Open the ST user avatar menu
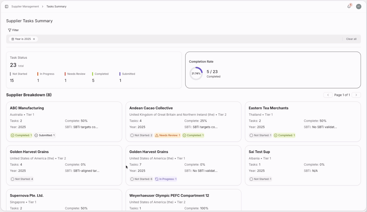 pos(358,6)
